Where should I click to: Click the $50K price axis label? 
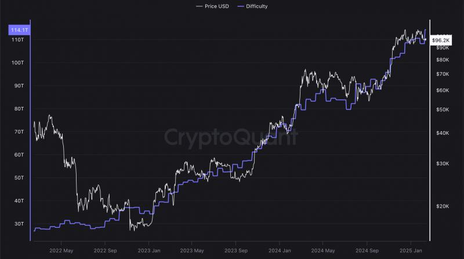[x=443, y=110]
